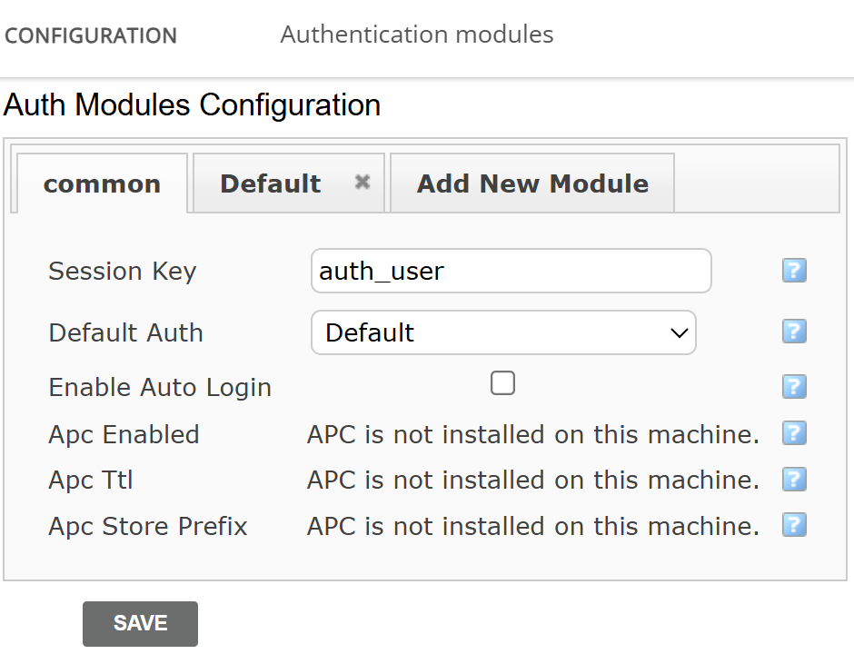Click the Default Auth dropdown arrow
This screenshot has width=854, height=654.
679,333
